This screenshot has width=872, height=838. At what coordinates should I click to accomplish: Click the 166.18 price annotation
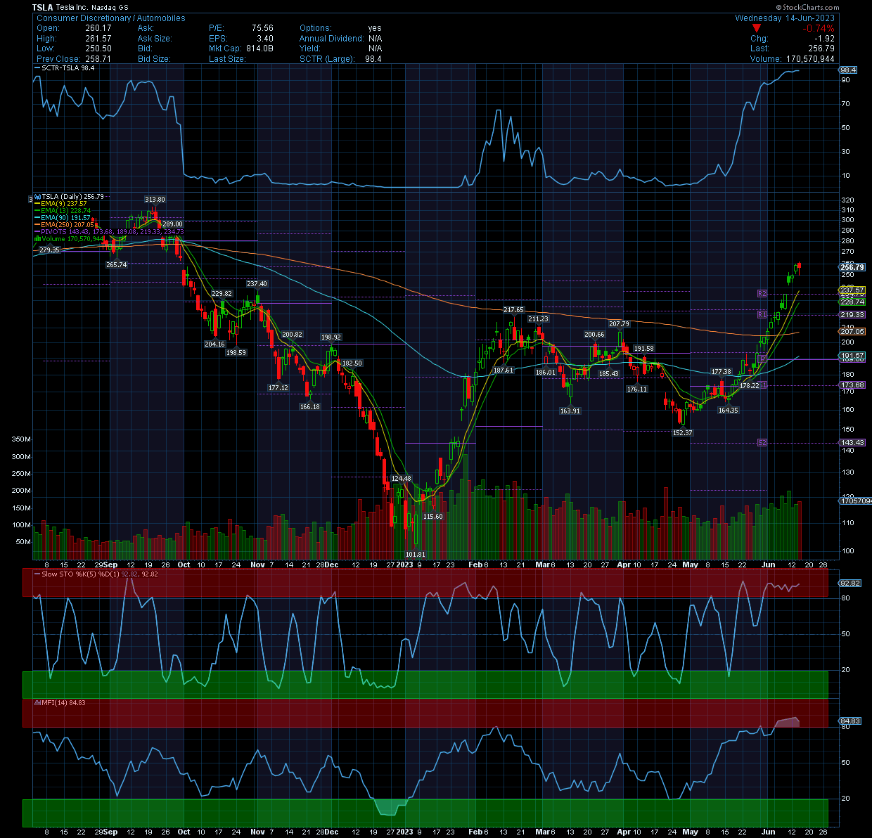(309, 406)
